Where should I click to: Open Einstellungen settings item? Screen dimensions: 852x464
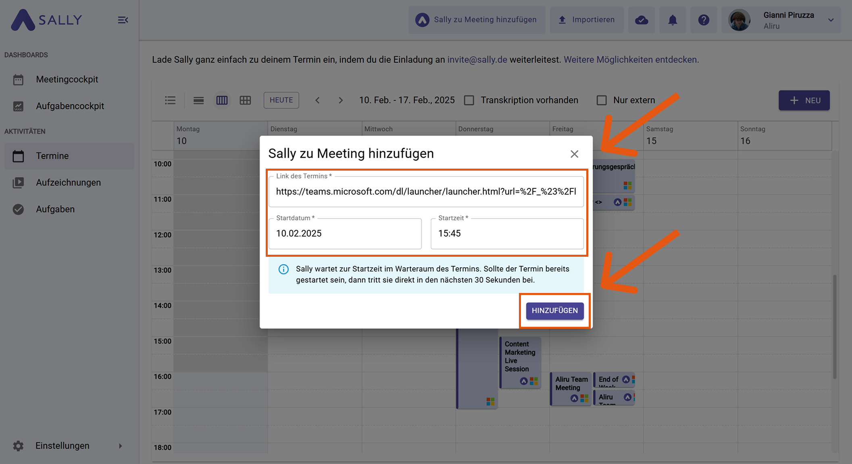click(x=62, y=445)
